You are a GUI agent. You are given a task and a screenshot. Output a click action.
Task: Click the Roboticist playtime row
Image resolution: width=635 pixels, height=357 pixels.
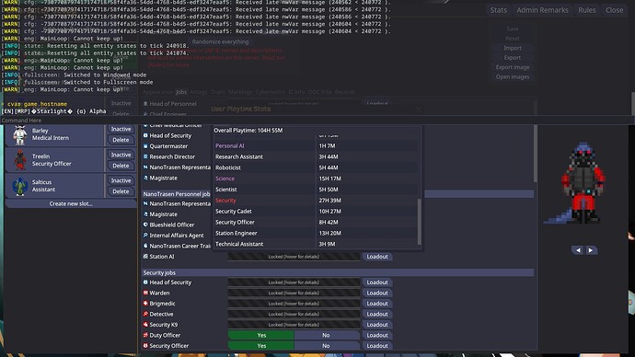click(x=317, y=167)
